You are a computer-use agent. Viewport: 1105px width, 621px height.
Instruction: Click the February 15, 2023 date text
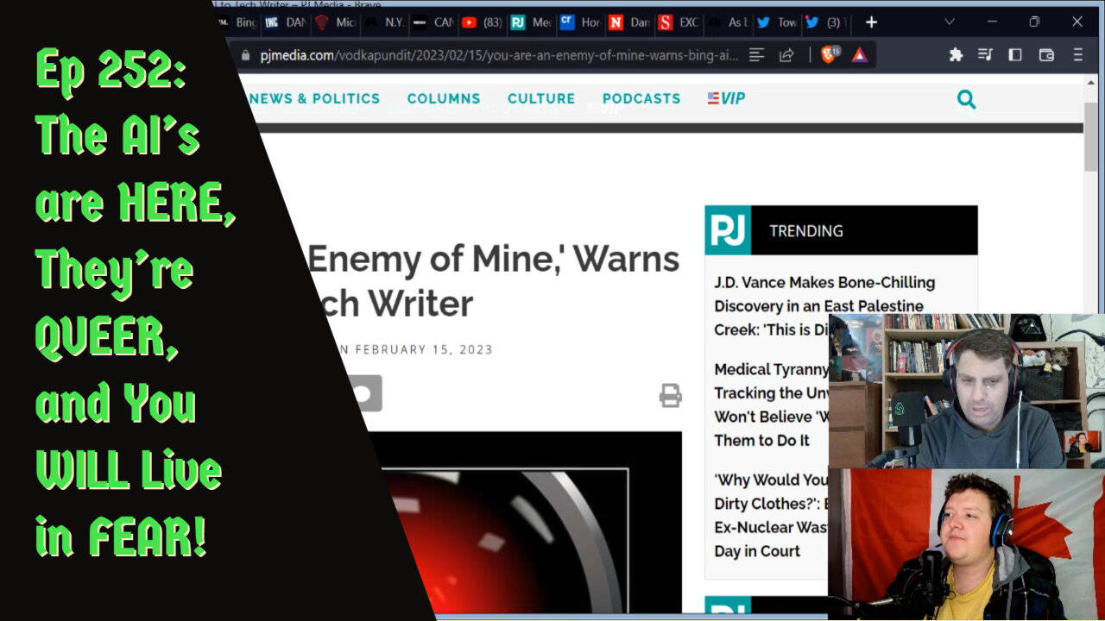tap(424, 349)
